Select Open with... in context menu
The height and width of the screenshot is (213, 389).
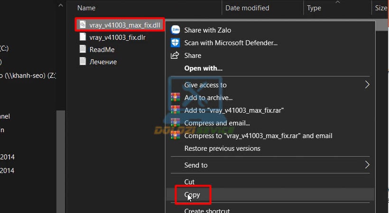coord(203,68)
